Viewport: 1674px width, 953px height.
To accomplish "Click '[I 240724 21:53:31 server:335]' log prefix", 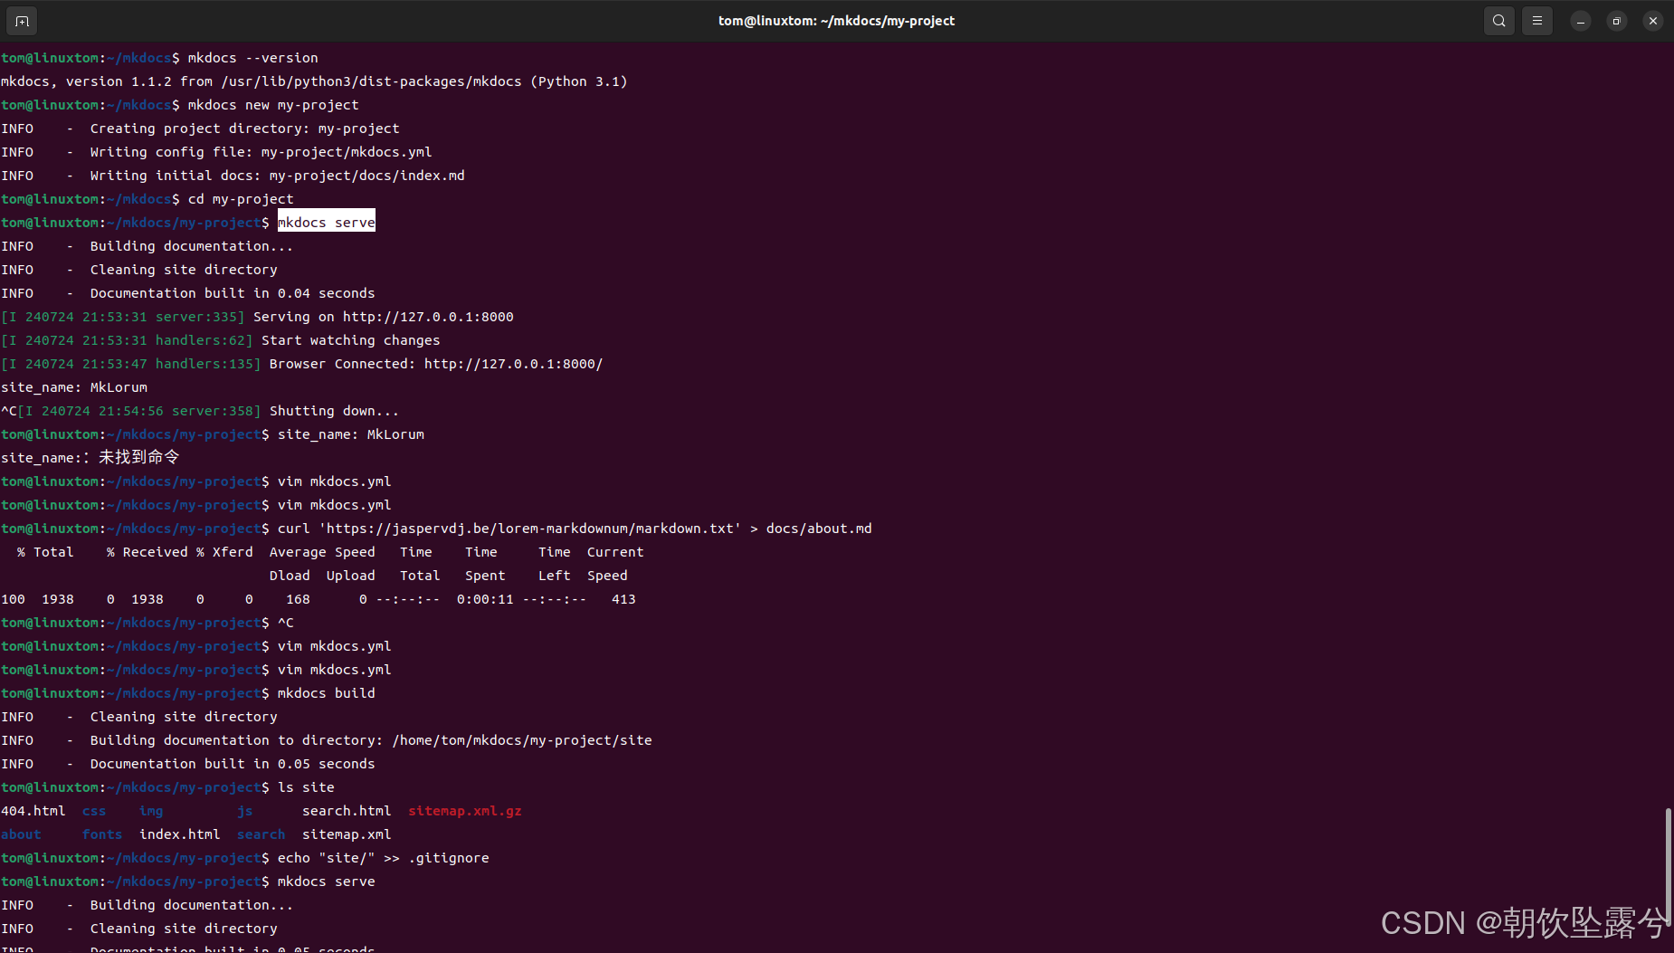I will [123, 317].
